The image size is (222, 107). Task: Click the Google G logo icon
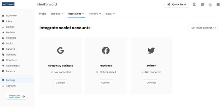click(60, 51)
